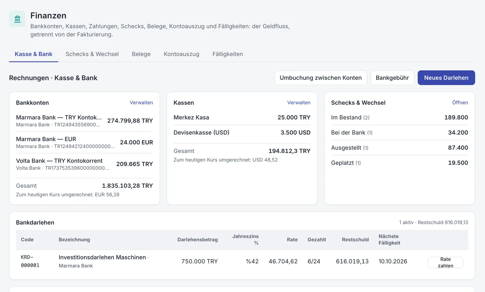Click Investitionsdarlehen Maschinen loan name
485x292 pixels.
click(x=103, y=257)
